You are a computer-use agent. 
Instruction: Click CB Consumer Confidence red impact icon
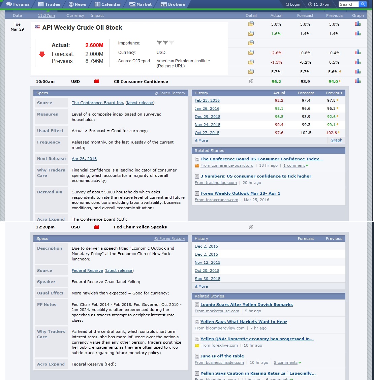click(97, 81)
